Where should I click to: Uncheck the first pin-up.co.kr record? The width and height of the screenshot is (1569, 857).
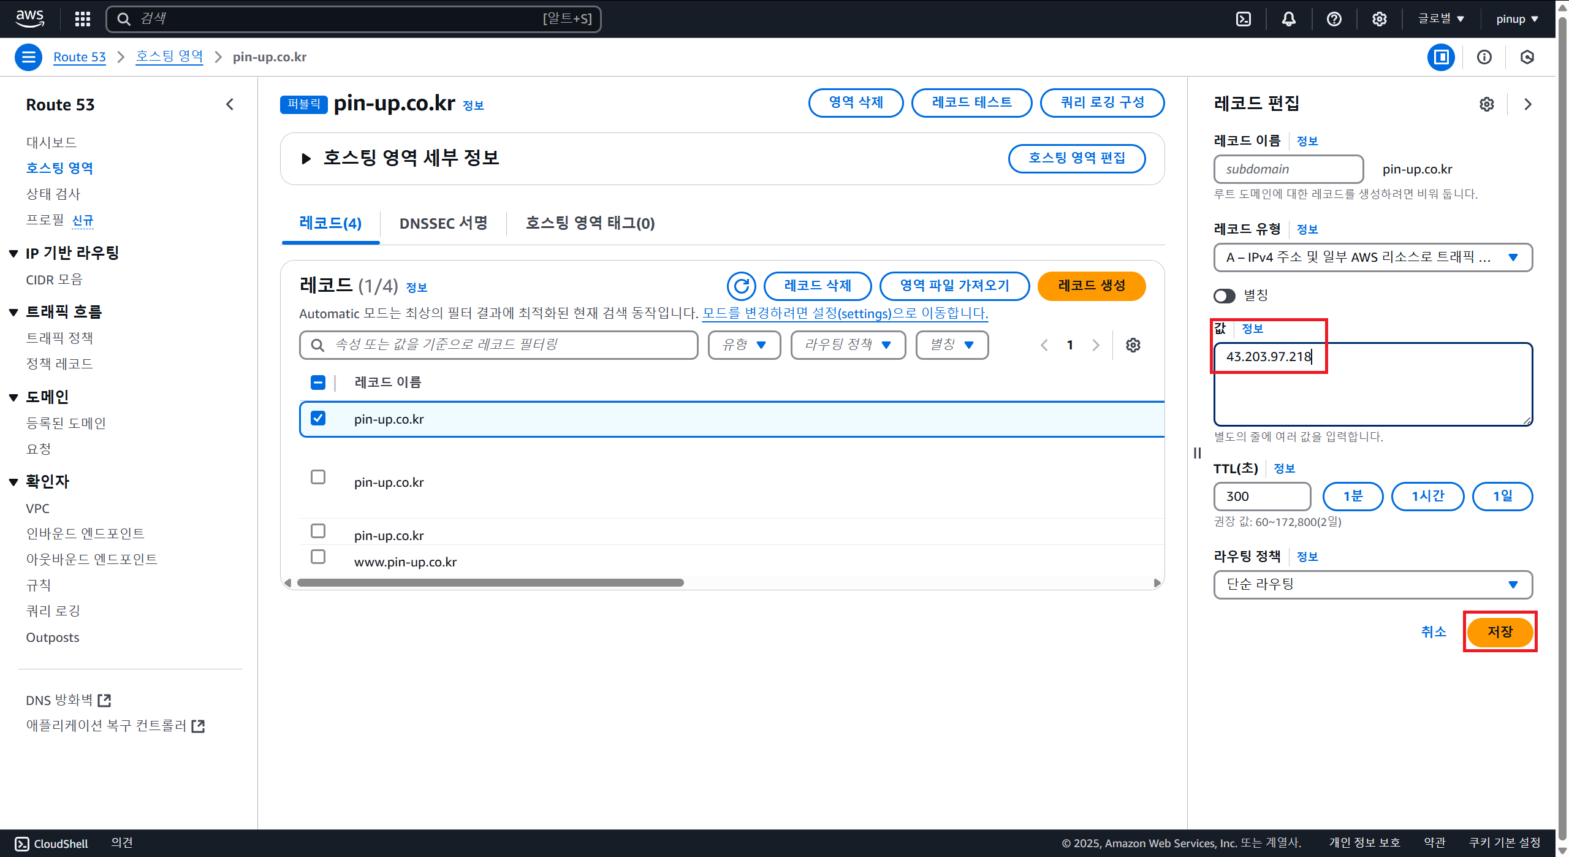pos(318,418)
